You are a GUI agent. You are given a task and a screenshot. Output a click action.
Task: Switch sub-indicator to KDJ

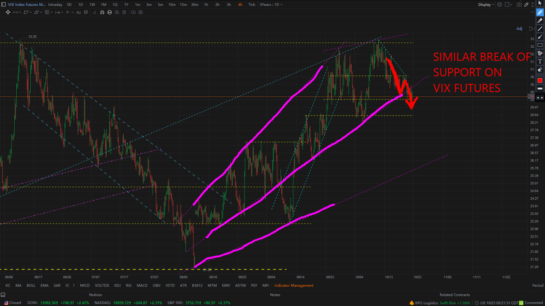118,286
